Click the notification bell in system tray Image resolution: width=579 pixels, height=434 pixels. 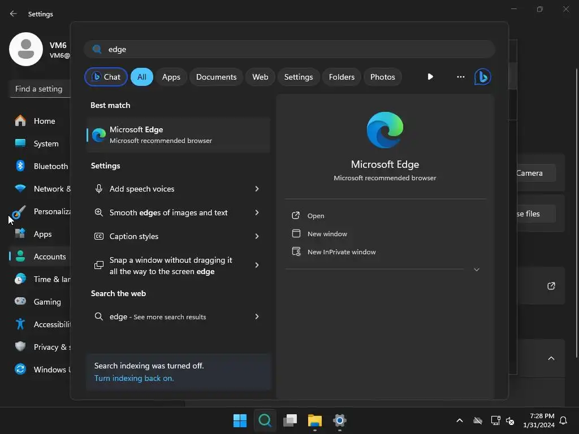[563, 420]
